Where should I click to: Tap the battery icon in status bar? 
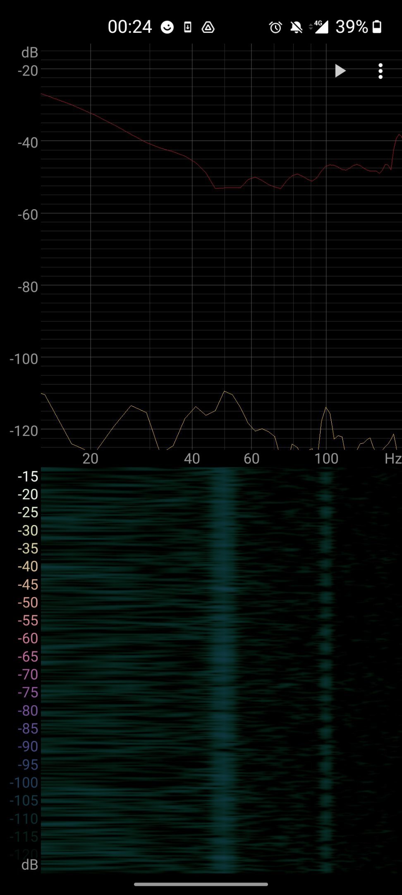pos(377,27)
